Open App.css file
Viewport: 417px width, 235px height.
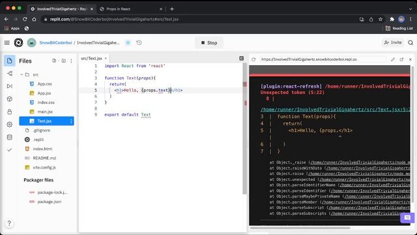coord(44,84)
